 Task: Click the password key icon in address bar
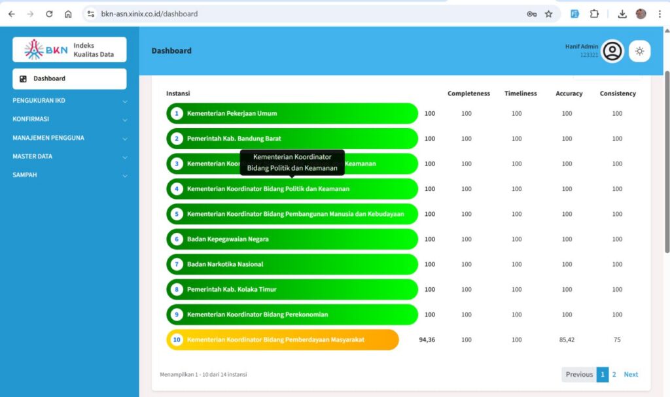[531, 14]
